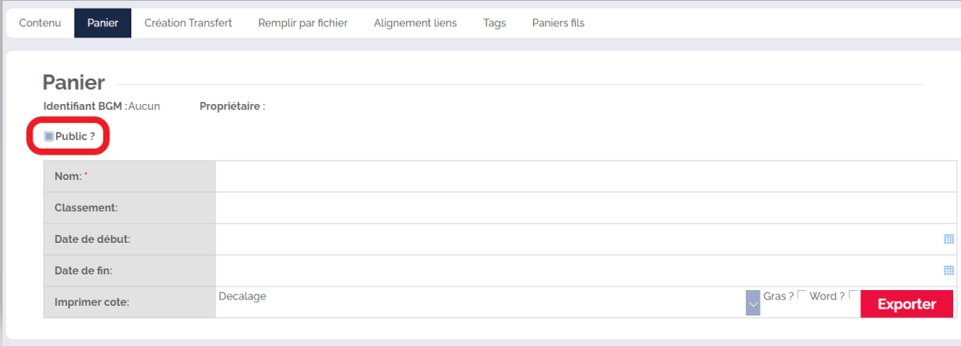Click the Public ? label text
This screenshot has height=346, width=961.
[75, 136]
